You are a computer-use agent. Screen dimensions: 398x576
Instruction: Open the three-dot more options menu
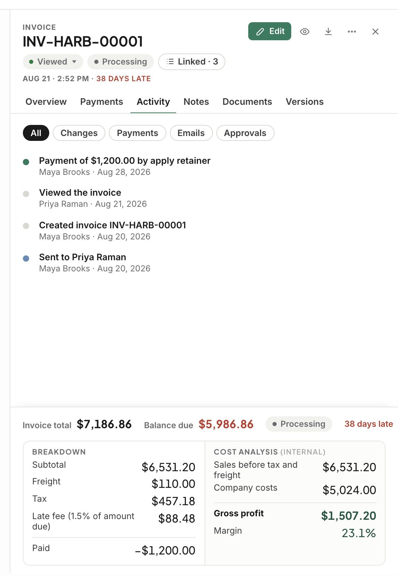352,32
